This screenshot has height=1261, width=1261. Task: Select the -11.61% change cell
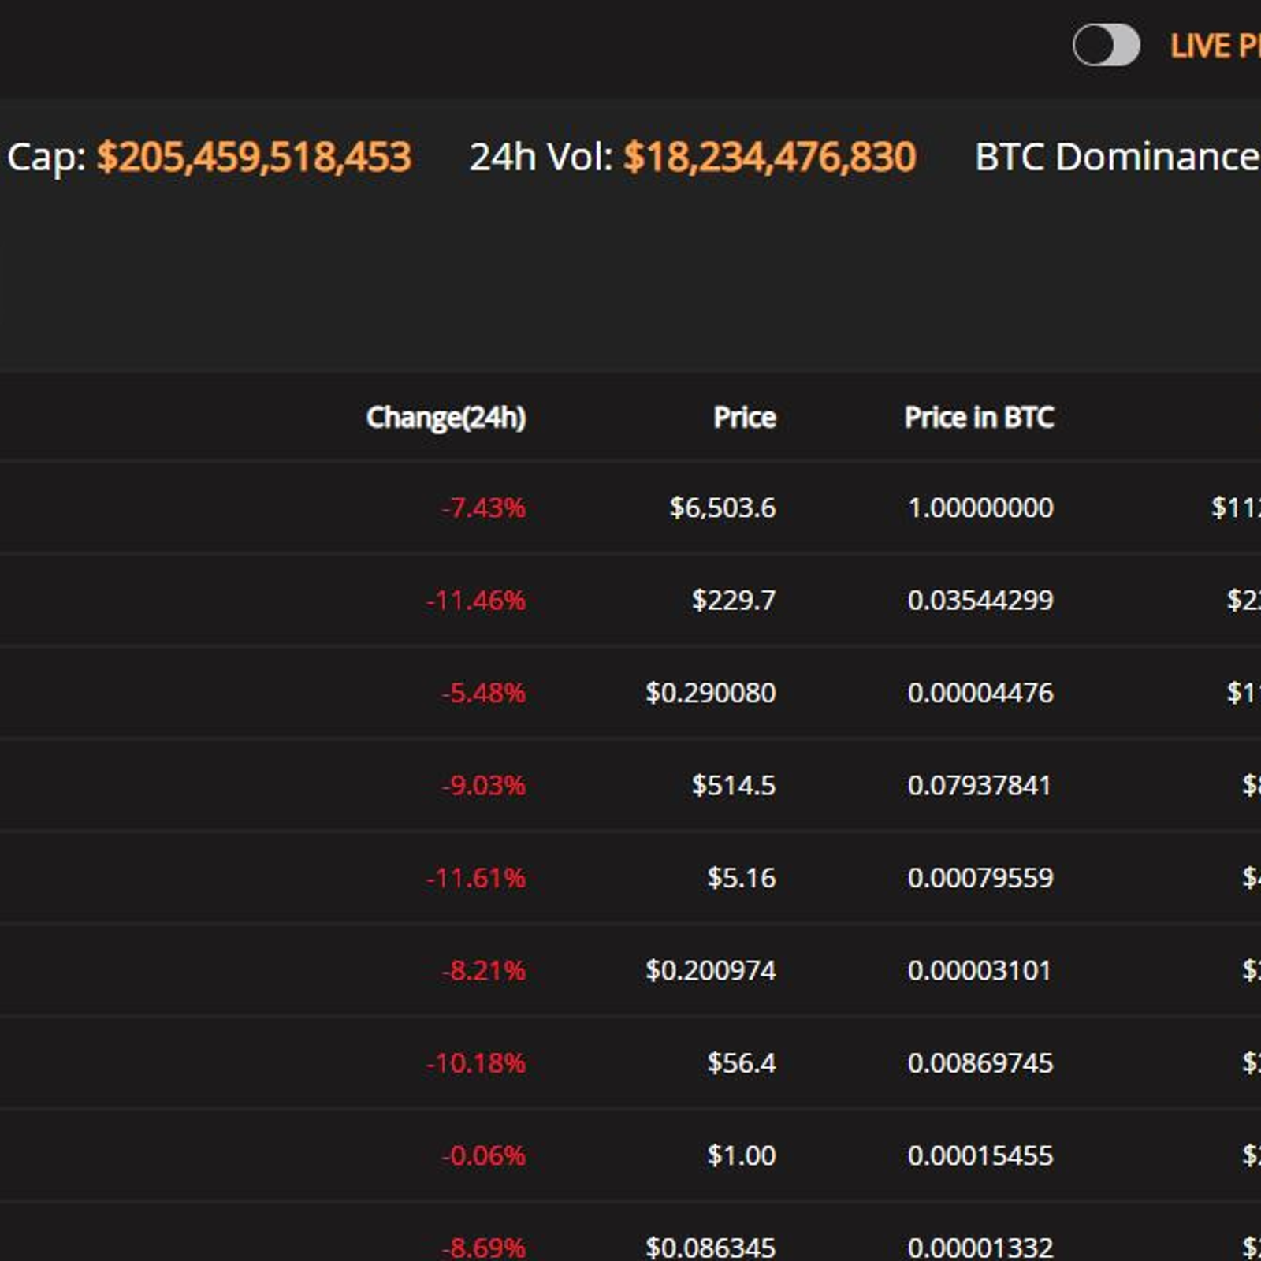(x=475, y=878)
